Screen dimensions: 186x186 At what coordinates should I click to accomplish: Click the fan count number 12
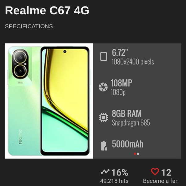point(166,172)
